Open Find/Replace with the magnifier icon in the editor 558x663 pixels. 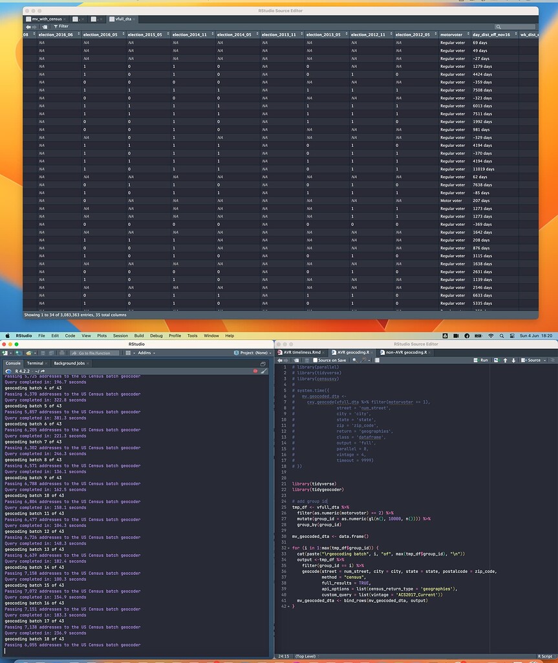[x=354, y=361]
